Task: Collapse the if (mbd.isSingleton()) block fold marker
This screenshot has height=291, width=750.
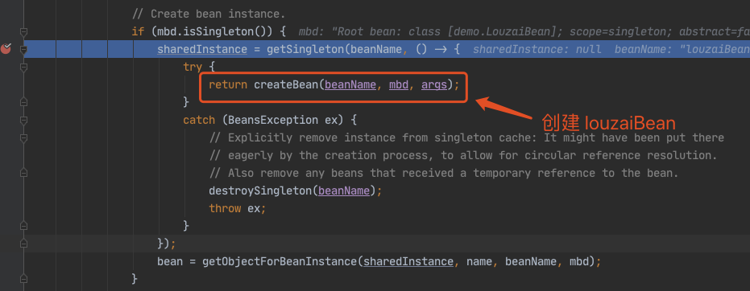Action: coord(23,32)
